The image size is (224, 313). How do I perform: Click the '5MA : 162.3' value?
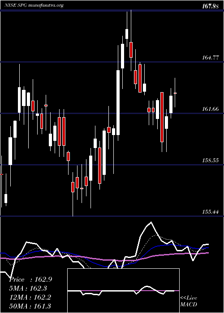coord(28,288)
